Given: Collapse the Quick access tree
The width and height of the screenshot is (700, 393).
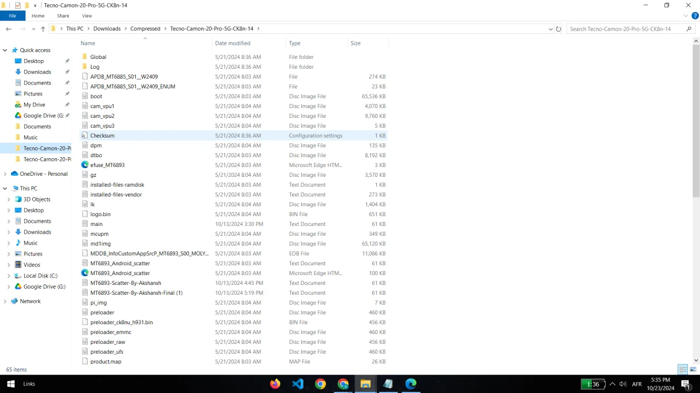Looking at the screenshot, I should (5, 50).
